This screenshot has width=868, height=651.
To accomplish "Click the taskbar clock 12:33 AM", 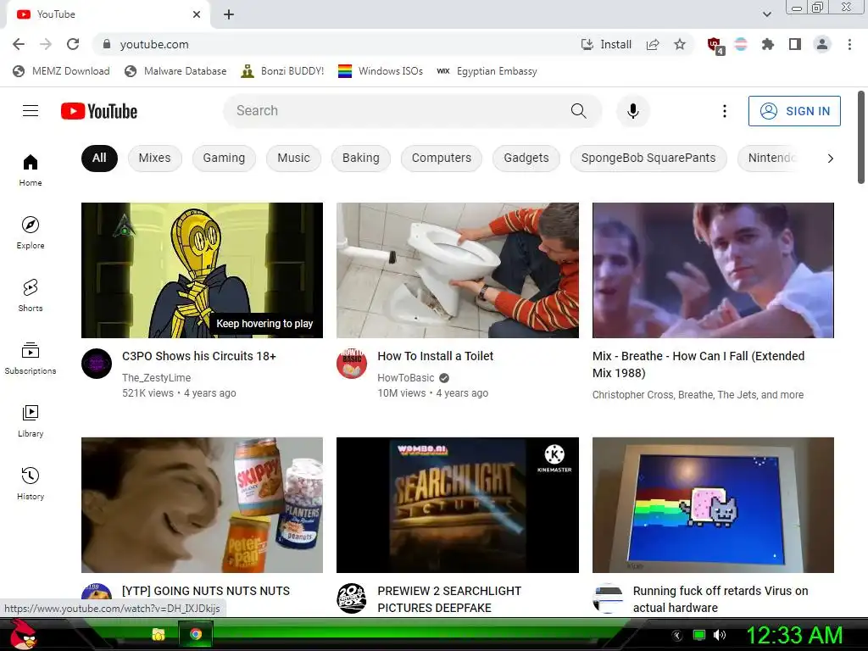I will pos(793,635).
